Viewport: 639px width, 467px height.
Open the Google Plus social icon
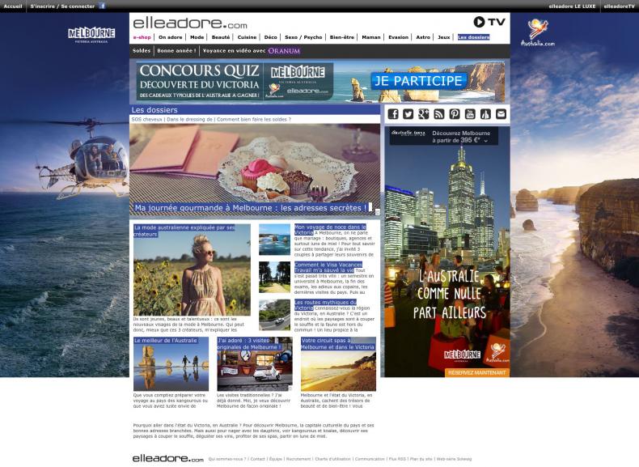424,114
